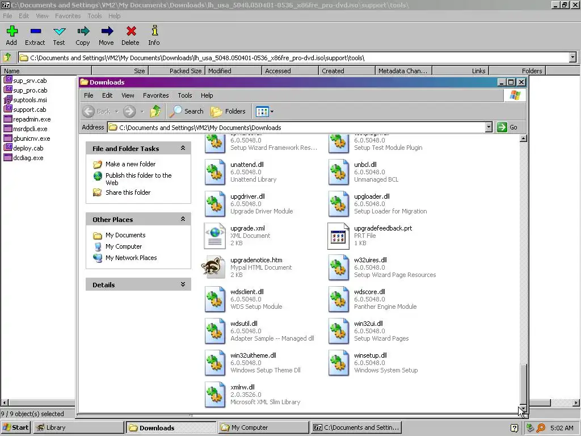Select repadmin.exe in the 7-Zip list
The image size is (581, 436).
click(27, 119)
